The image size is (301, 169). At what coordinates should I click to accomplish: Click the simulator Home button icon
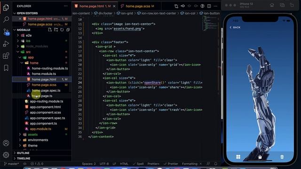272,5
